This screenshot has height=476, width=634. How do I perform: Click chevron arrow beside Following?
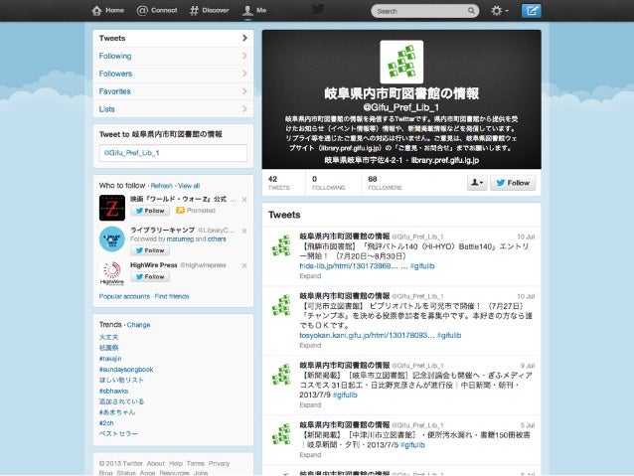click(244, 56)
